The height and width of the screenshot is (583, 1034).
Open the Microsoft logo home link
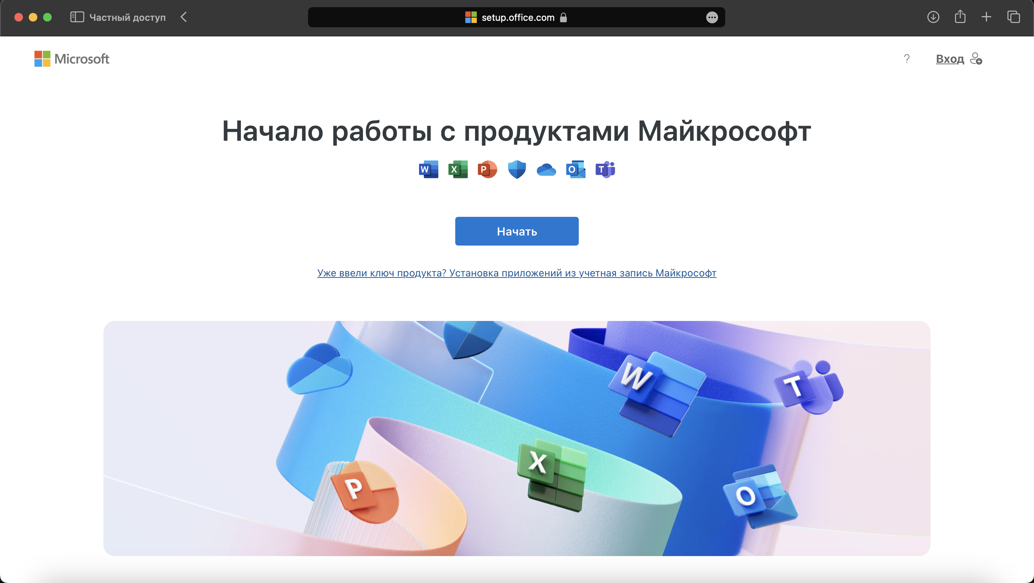pyautogui.click(x=71, y=59)
